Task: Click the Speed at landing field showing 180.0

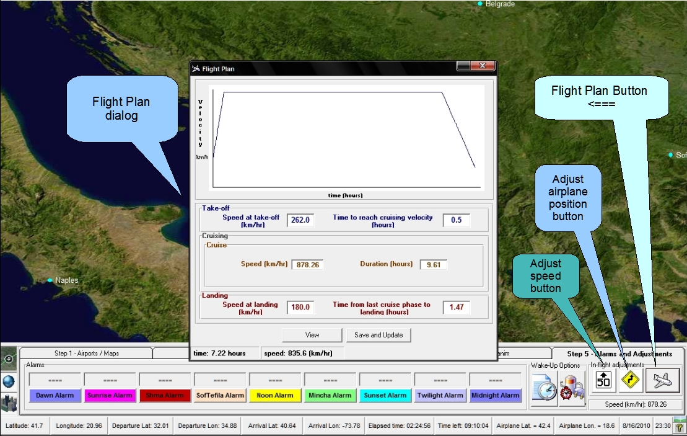Action: (x=300, y=307)
